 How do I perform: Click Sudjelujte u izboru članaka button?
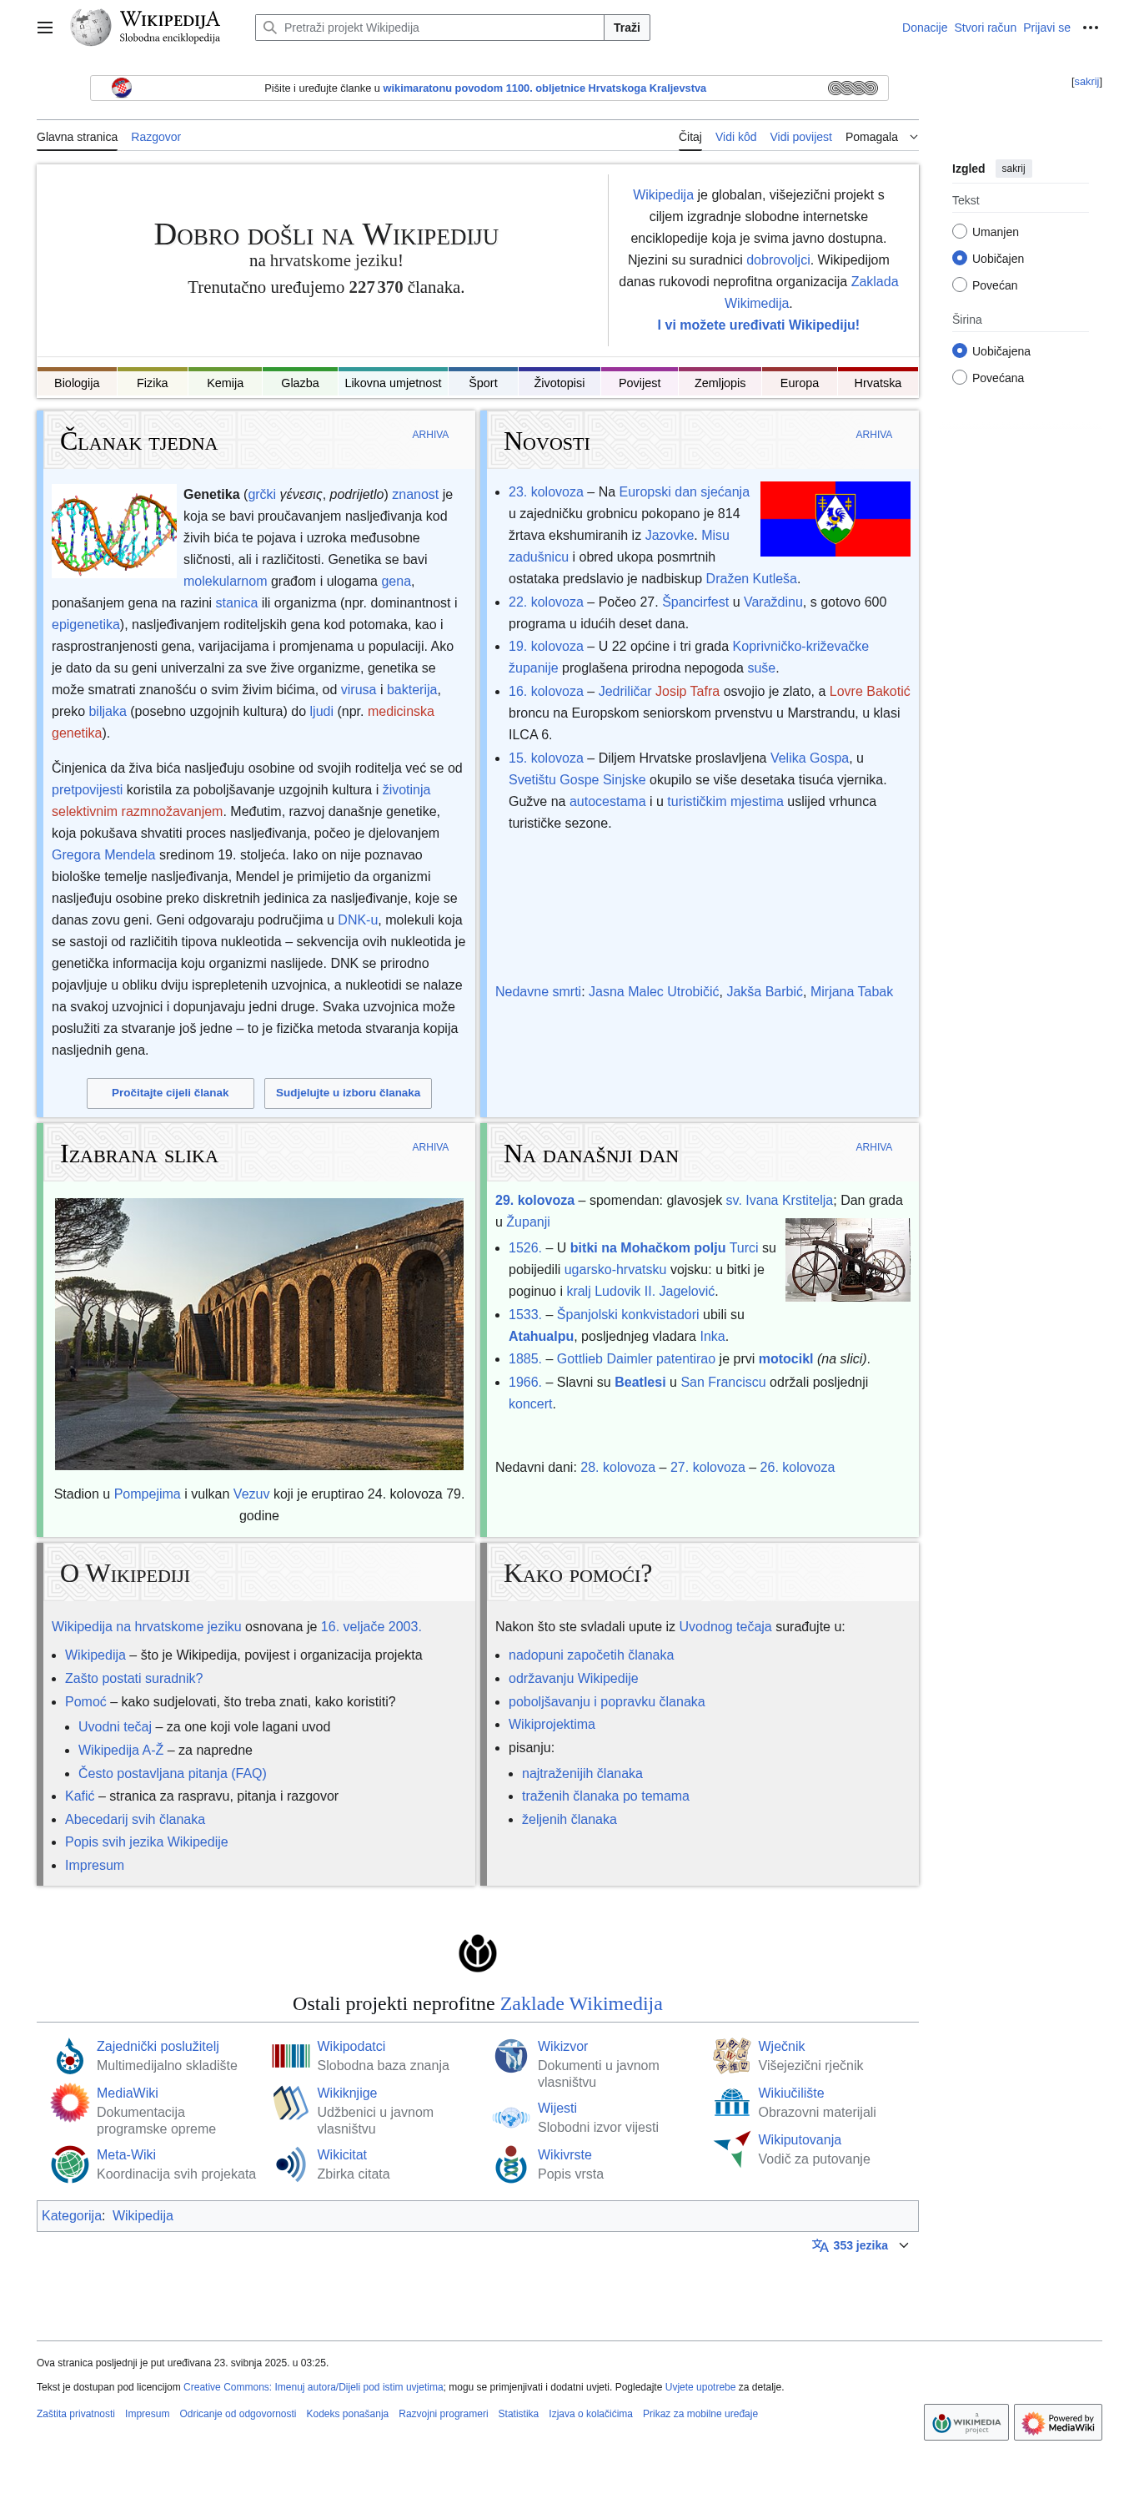349,1092
